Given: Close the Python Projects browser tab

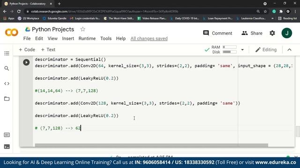Looking at the screenshot, I should pos(51,4).
